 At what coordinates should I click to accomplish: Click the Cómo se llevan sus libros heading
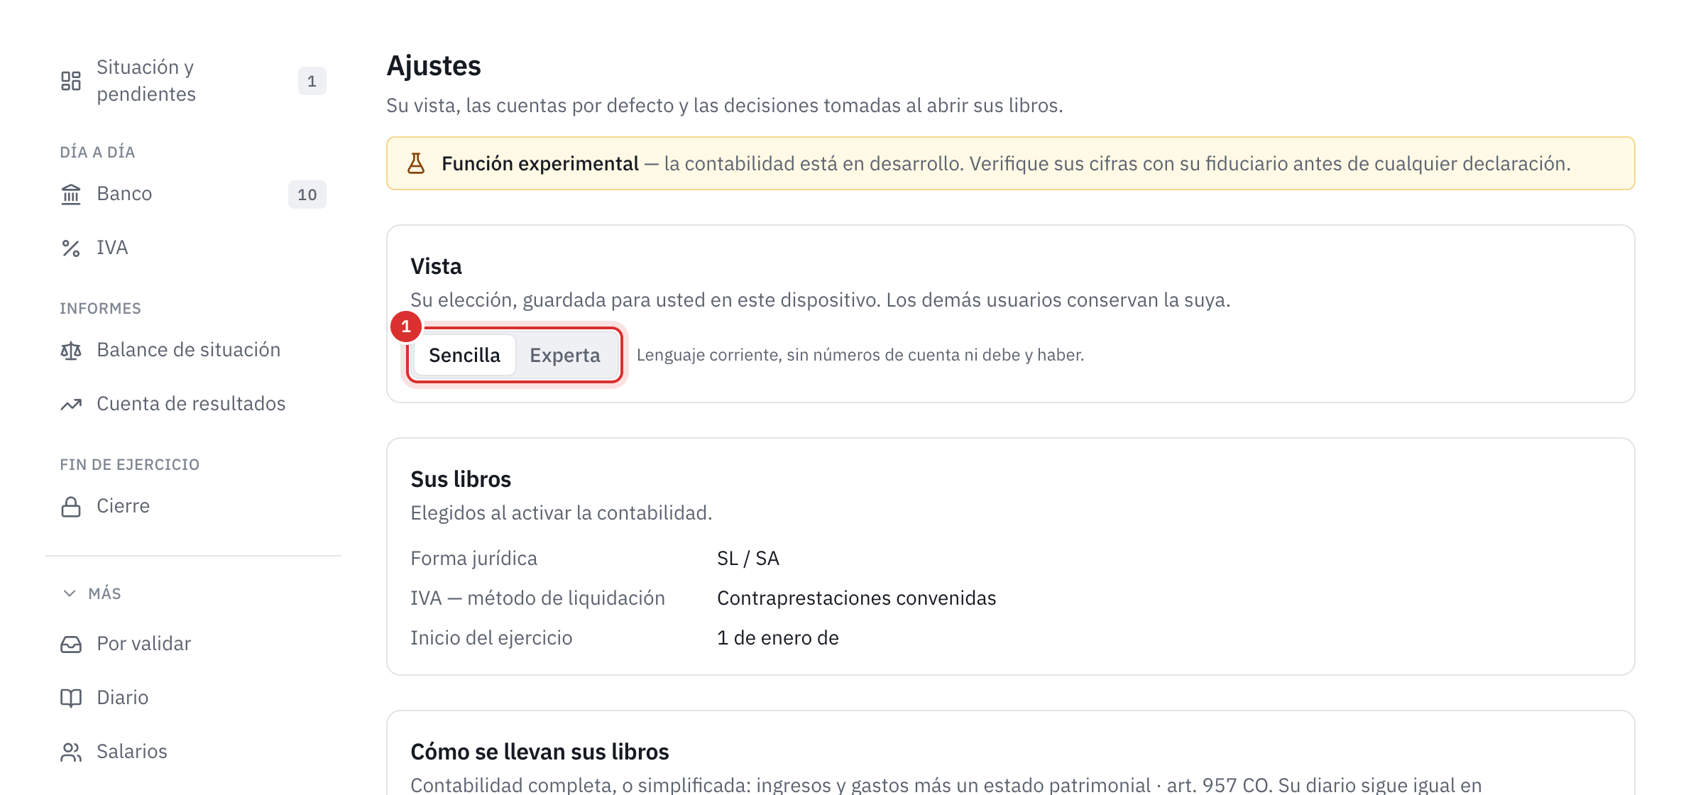click(x=540, y=752)
